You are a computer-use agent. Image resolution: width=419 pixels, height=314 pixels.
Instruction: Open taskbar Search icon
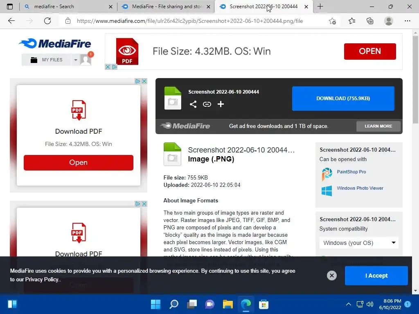coord(173,304)
